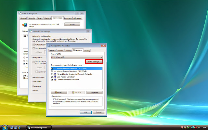Viewport: 208px width, 130px height.
Task: Uncheck QoS Packet Scheduler checkbox
Action: tap(52, 77)
